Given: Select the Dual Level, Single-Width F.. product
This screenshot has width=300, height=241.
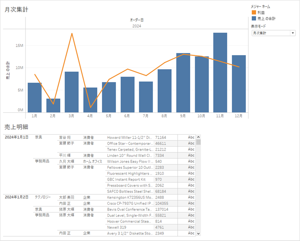Looking at the screenshot, I should point(130,216).
